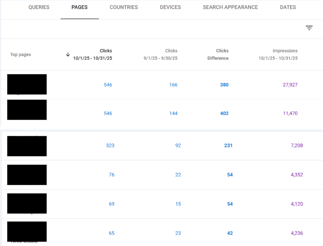This screenshot has width=323, height=246.
Task: Select the 27,927 impressions value
Action: point(290,85)
